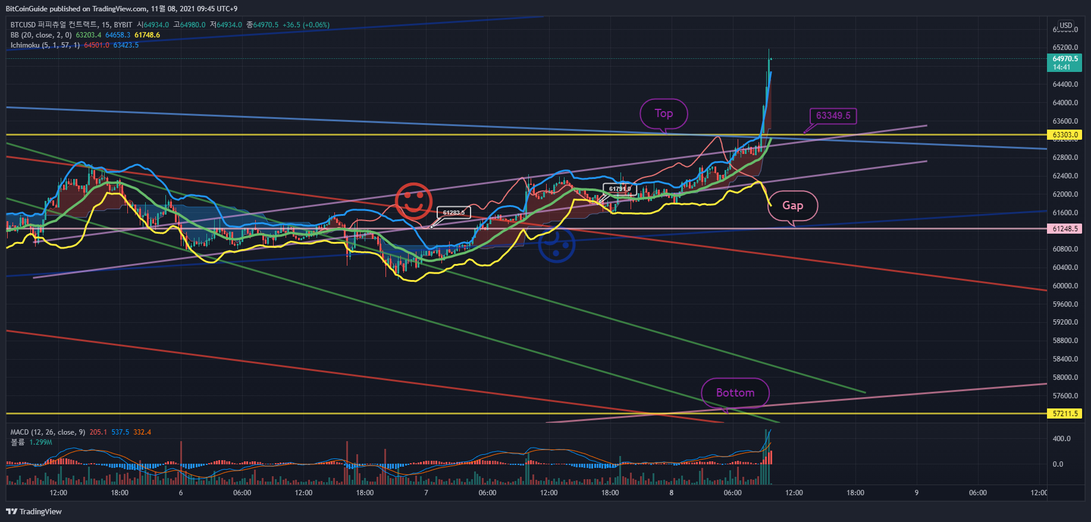Click the 58000.0 price axis label

pyautogui.click(x=1065, y=378)
